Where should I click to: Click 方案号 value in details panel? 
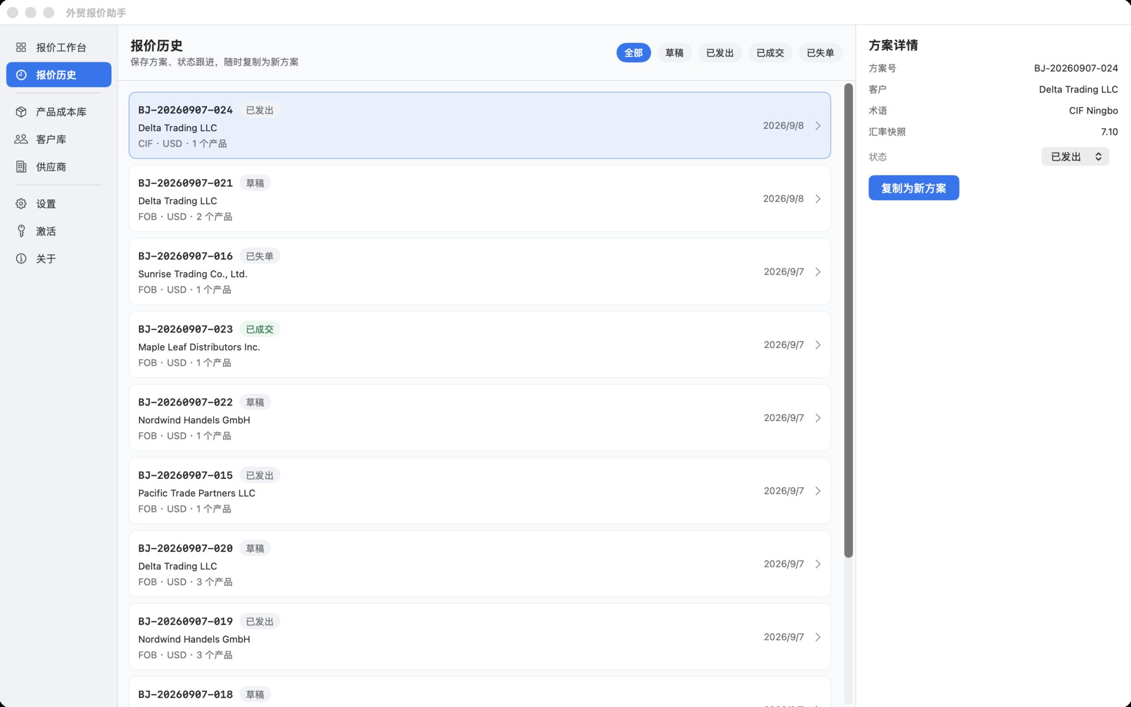(x=1076, y=68)
